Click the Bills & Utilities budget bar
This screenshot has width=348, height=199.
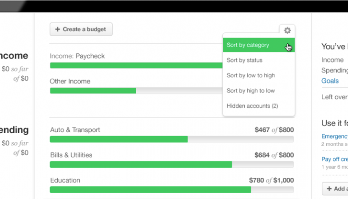point(172,165)
